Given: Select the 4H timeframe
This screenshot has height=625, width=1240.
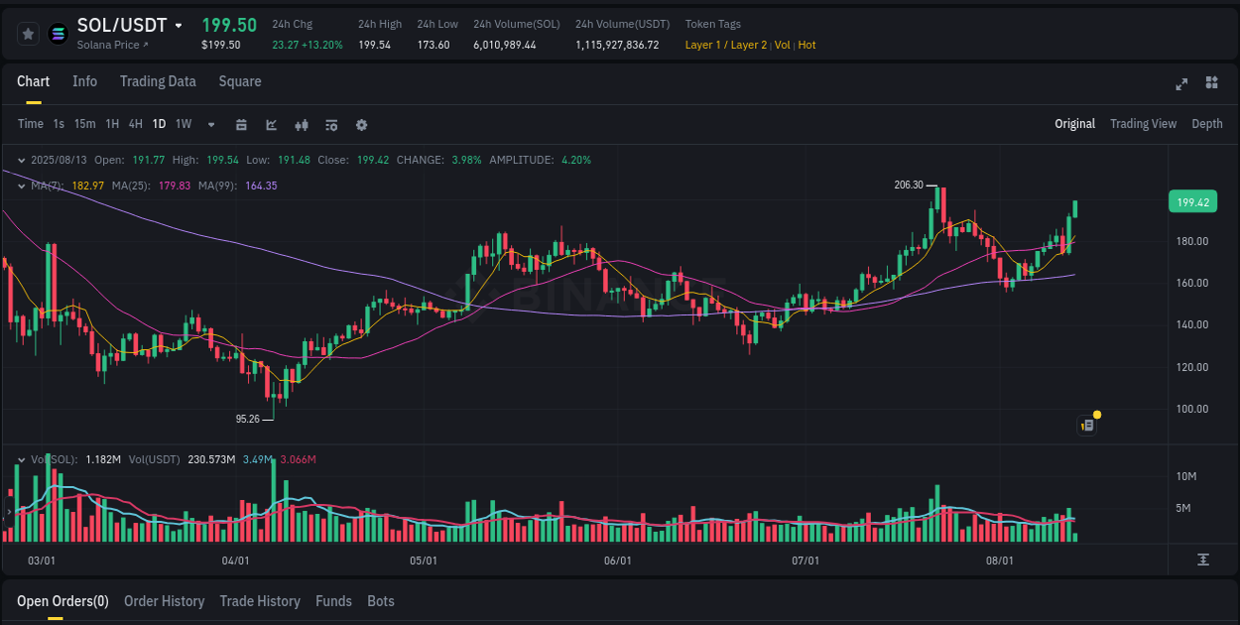Looking at the screenshot, I should tap(135, 124).
